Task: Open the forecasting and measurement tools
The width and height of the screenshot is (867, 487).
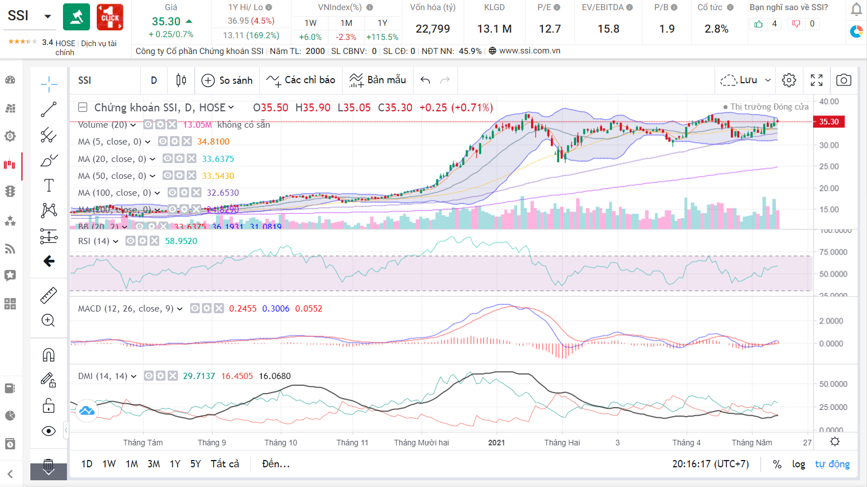Action: 49,236
